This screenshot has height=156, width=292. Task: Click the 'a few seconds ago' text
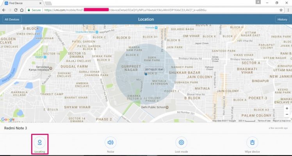[278, 128]
